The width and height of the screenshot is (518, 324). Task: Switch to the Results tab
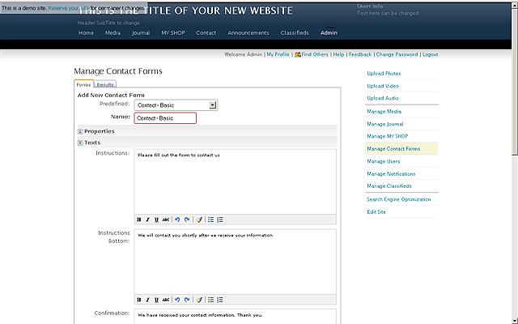[x=105, y=84]
